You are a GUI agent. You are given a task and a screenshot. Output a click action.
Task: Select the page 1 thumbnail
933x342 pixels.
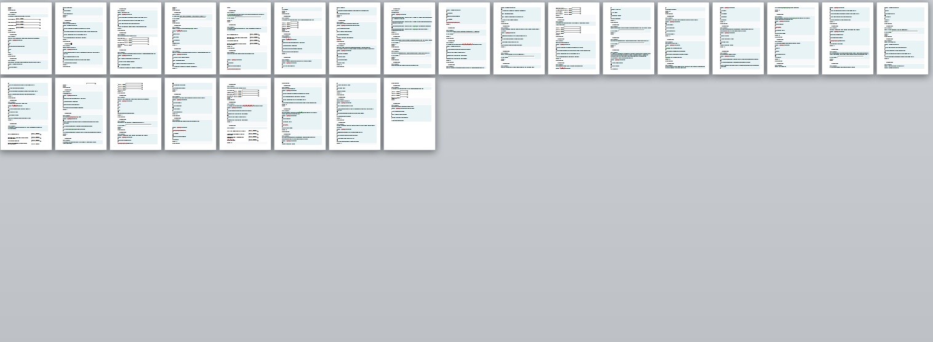[26, 38]
